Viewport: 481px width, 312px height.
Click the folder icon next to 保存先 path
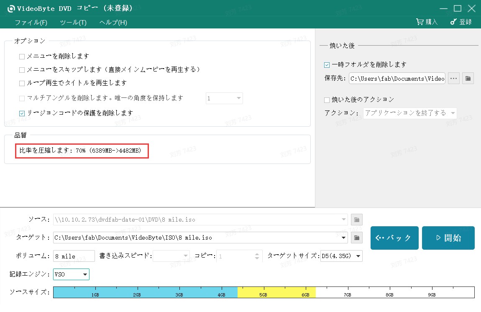[468, 78]
